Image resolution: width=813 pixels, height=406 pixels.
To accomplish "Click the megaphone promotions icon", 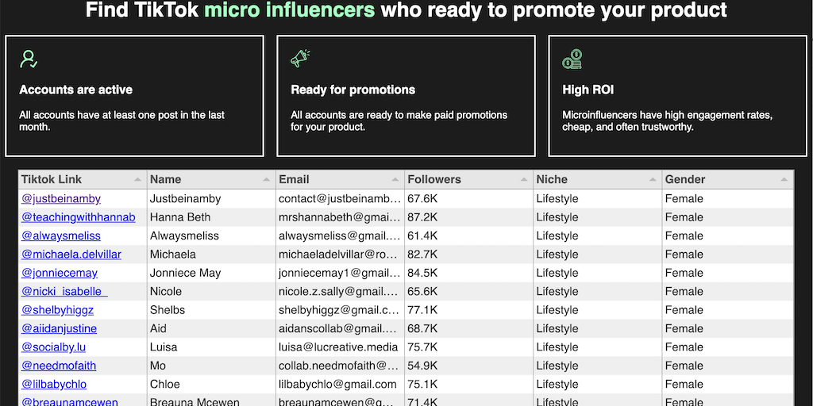I will pos(300,59).
